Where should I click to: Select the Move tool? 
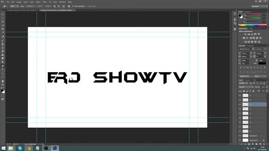(x=3, y=14)
